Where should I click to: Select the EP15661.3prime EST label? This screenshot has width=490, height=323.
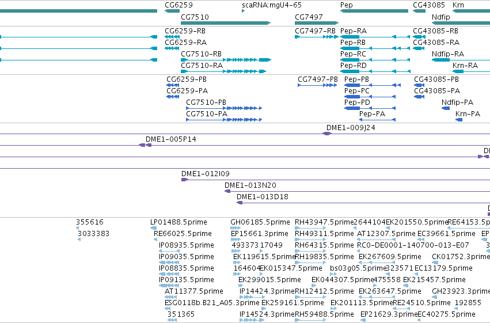point(260,234)
